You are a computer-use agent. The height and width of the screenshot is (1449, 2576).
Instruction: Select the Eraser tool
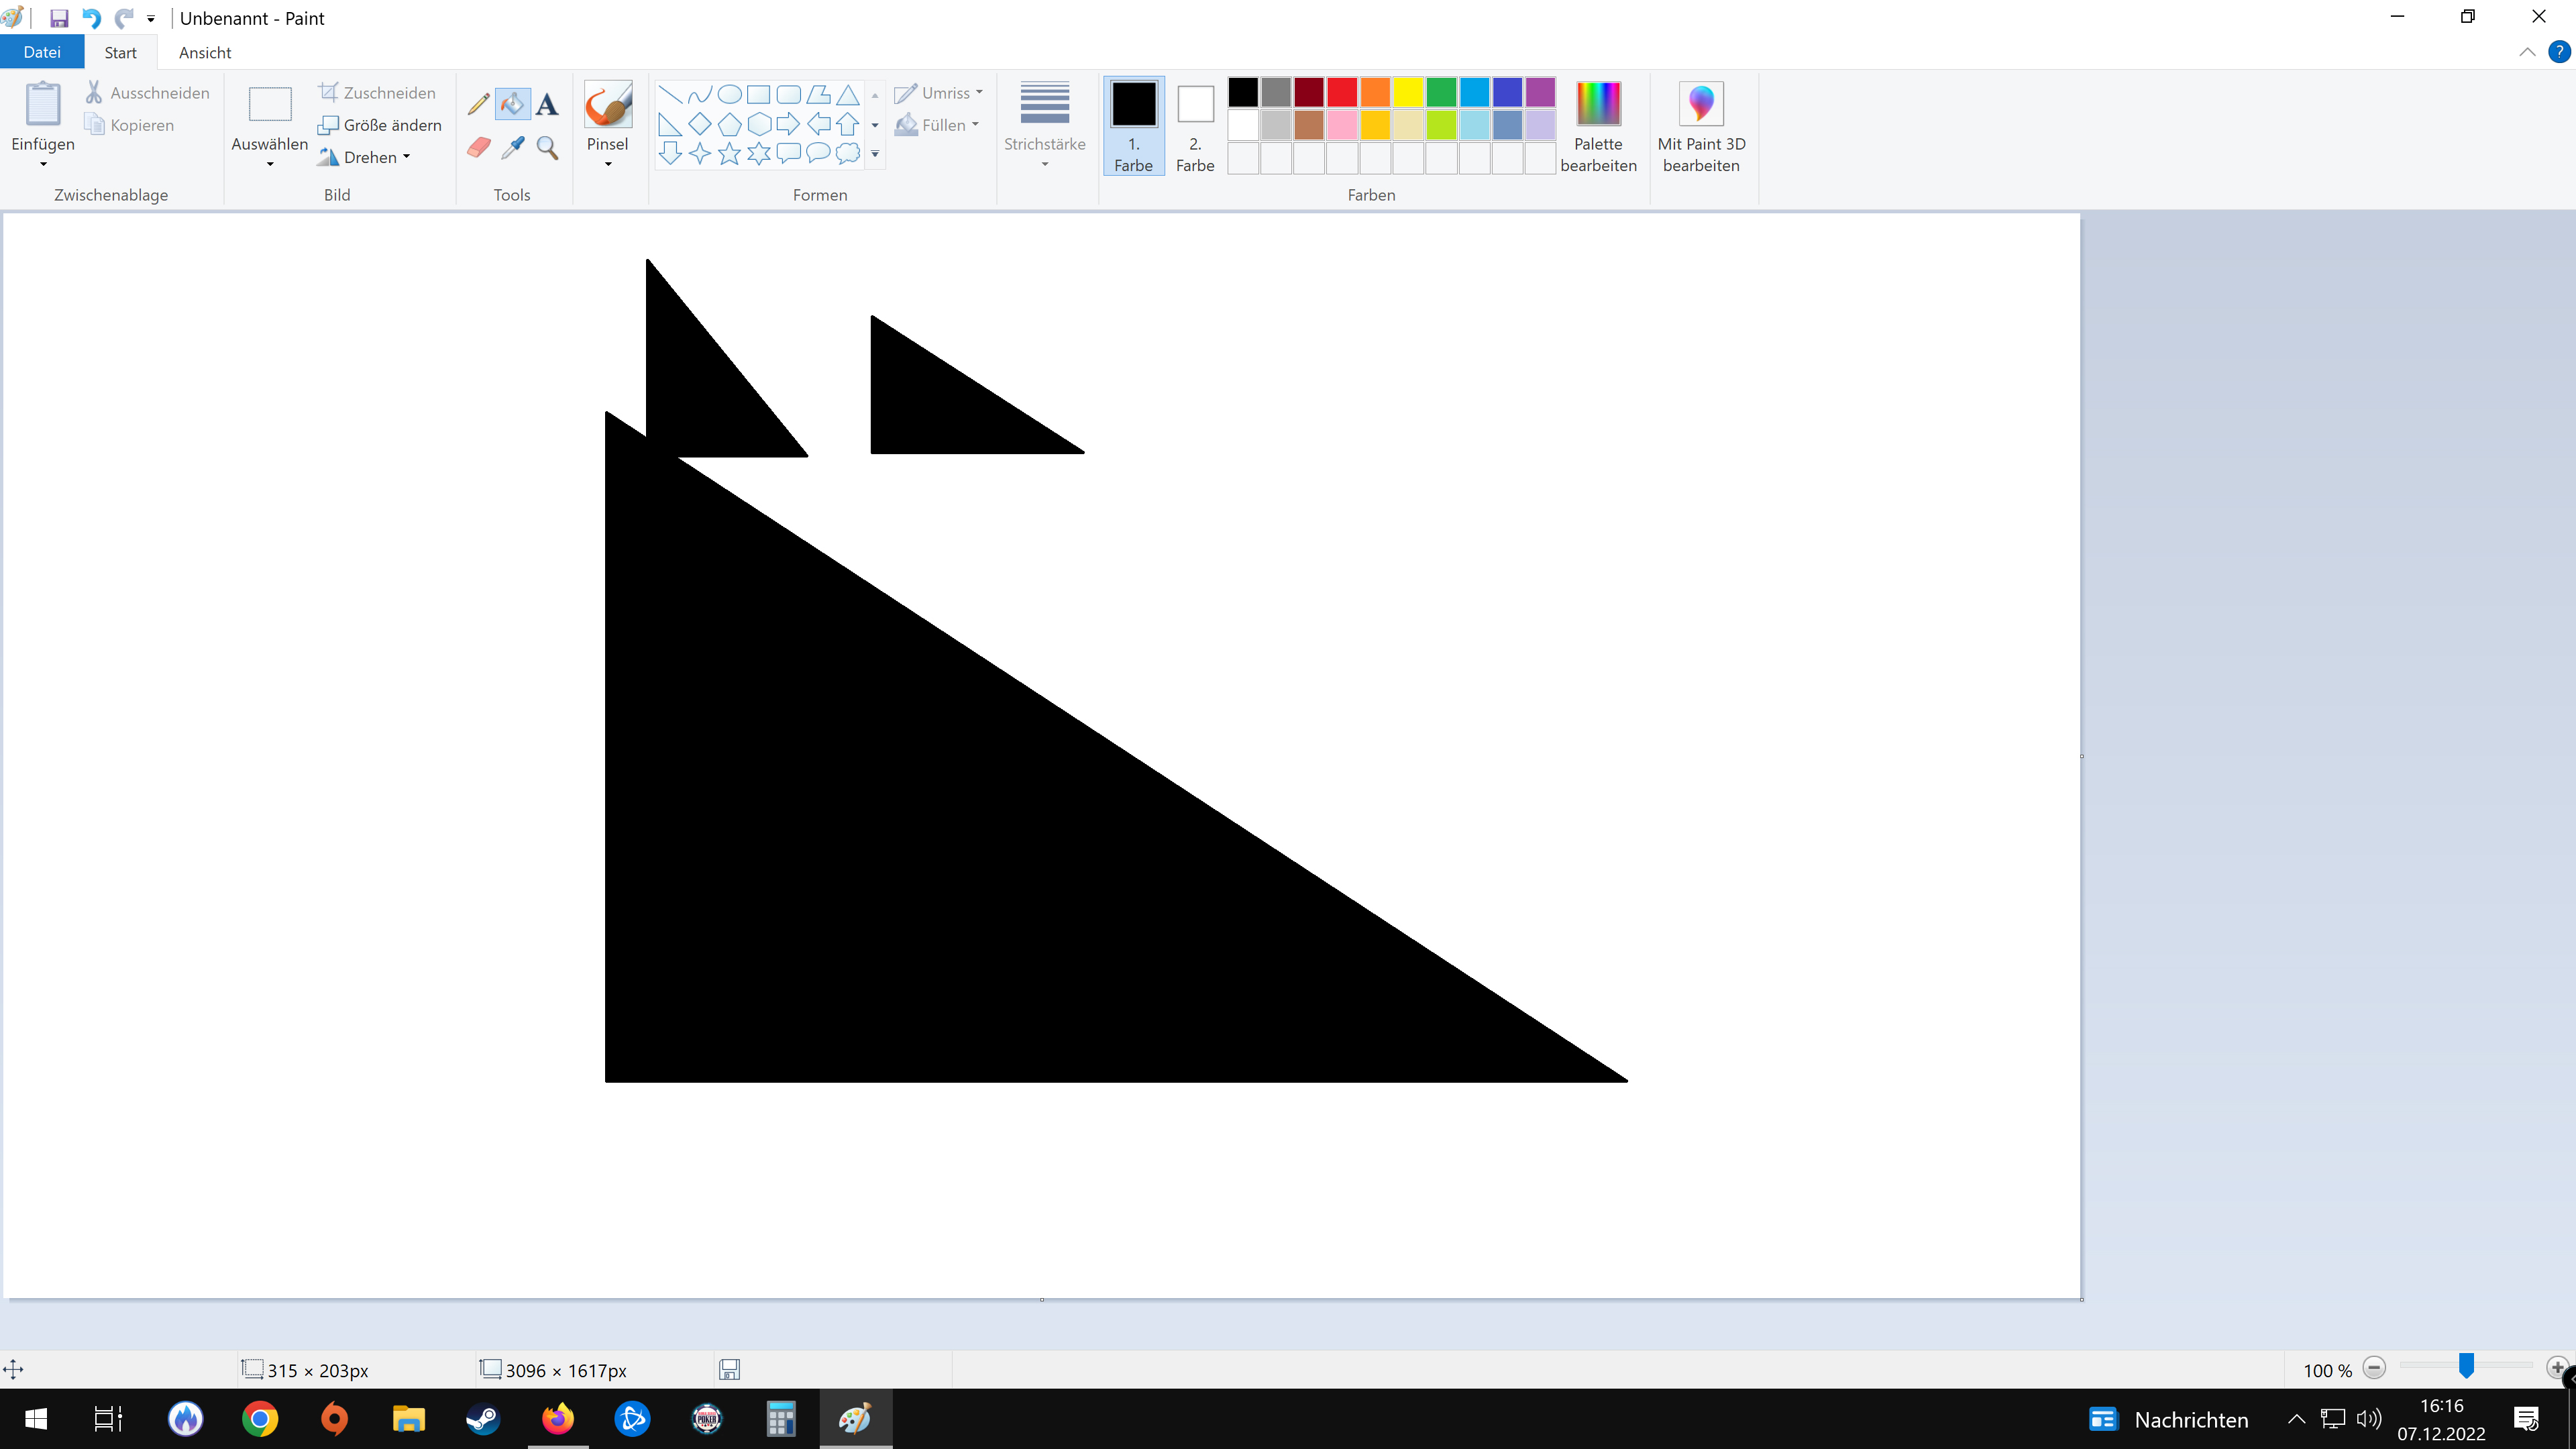point(478,148)
